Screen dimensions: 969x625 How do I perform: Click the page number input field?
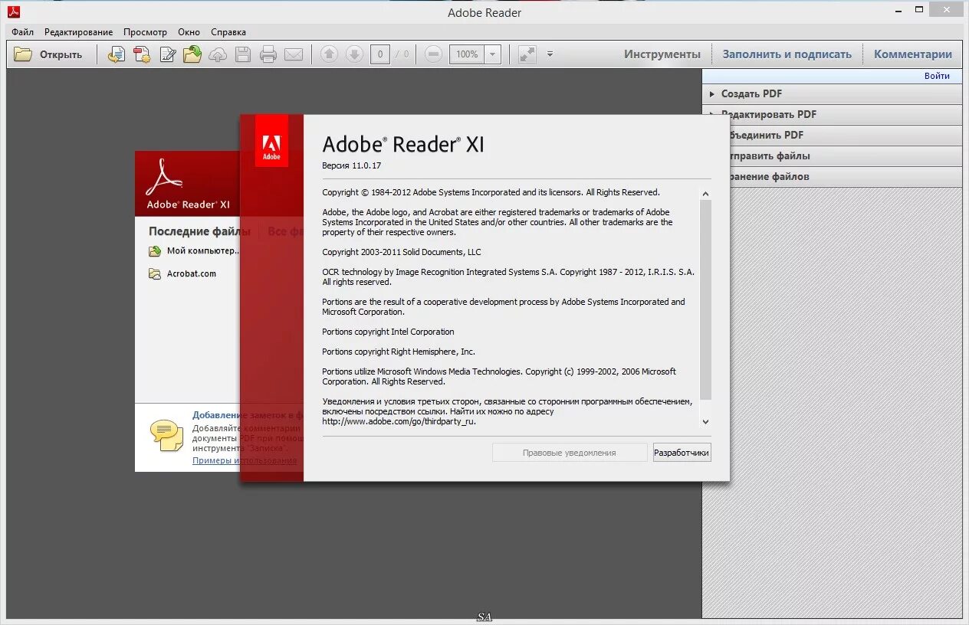click(x=380, y=54)
